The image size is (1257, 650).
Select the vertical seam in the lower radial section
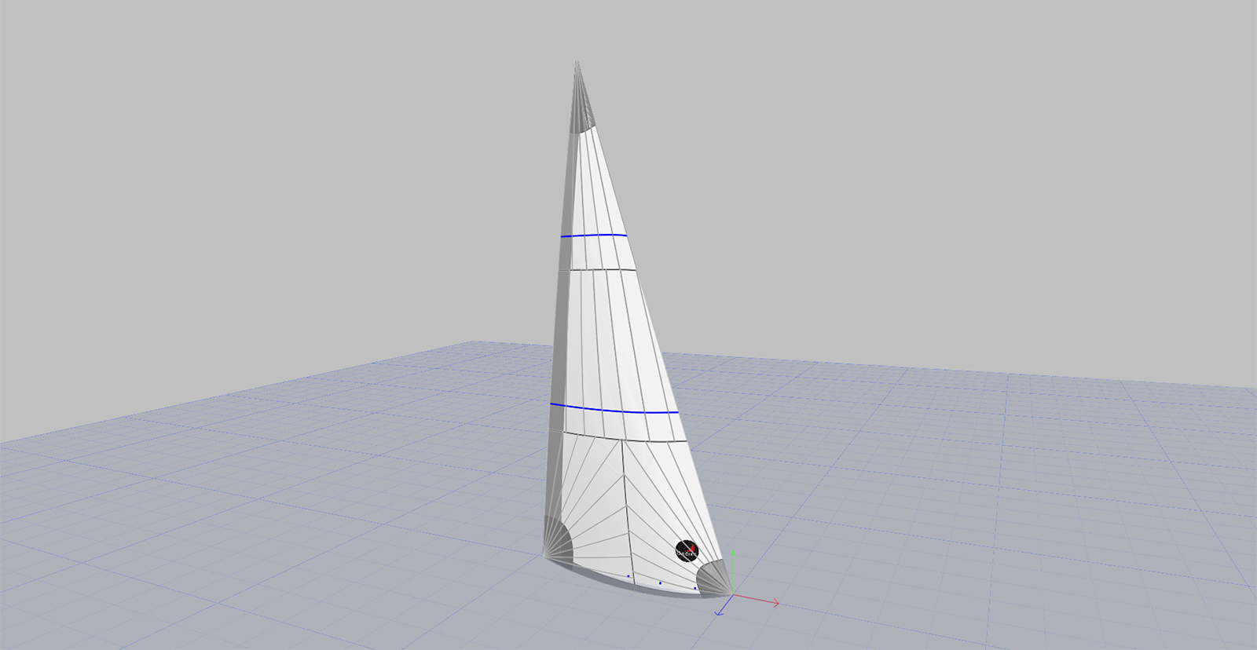pos(627,502)
